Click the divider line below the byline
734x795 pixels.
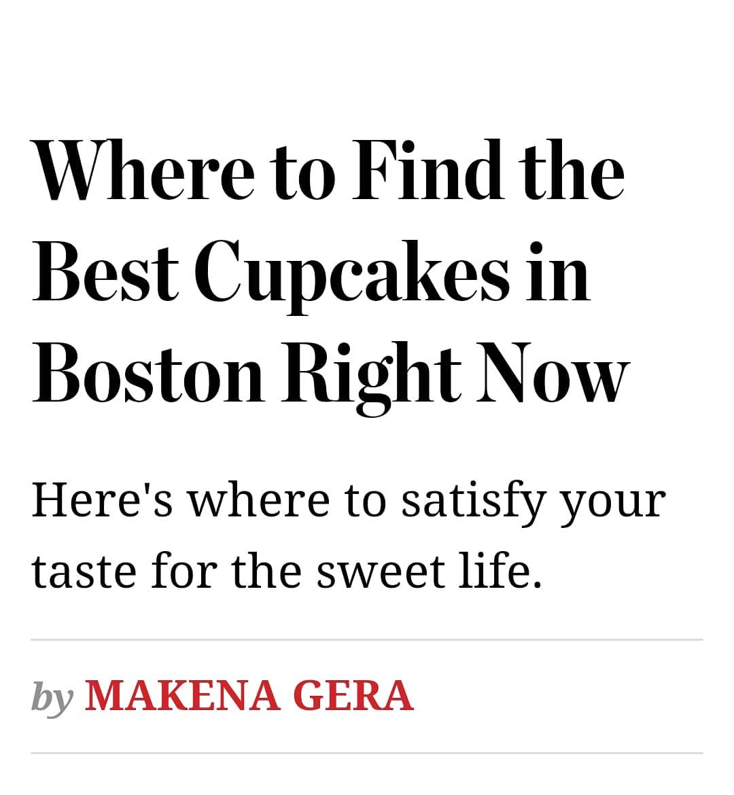pyautogui.click(x=367, y=753)
